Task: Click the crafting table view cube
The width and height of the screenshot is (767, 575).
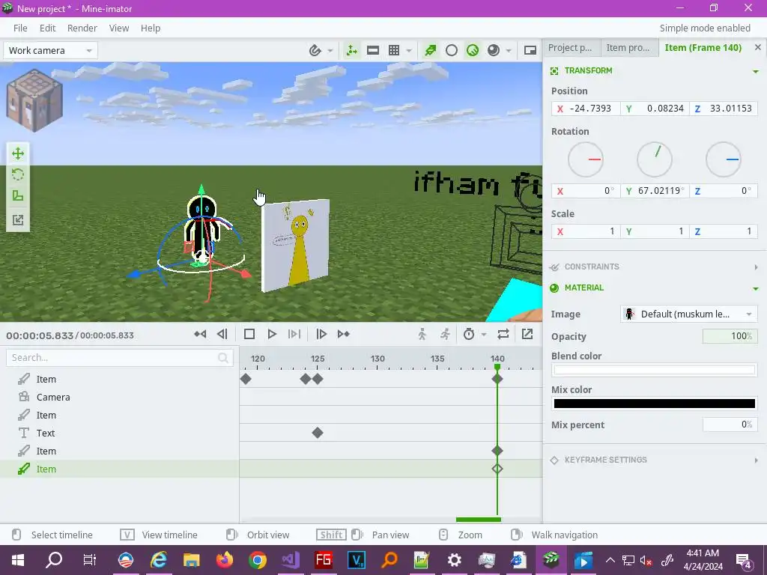Action: [34, 100]
